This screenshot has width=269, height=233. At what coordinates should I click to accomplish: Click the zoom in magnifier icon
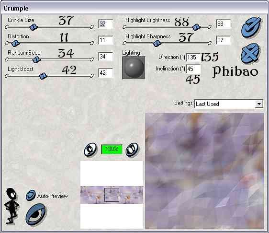click(x=132, y=150)
